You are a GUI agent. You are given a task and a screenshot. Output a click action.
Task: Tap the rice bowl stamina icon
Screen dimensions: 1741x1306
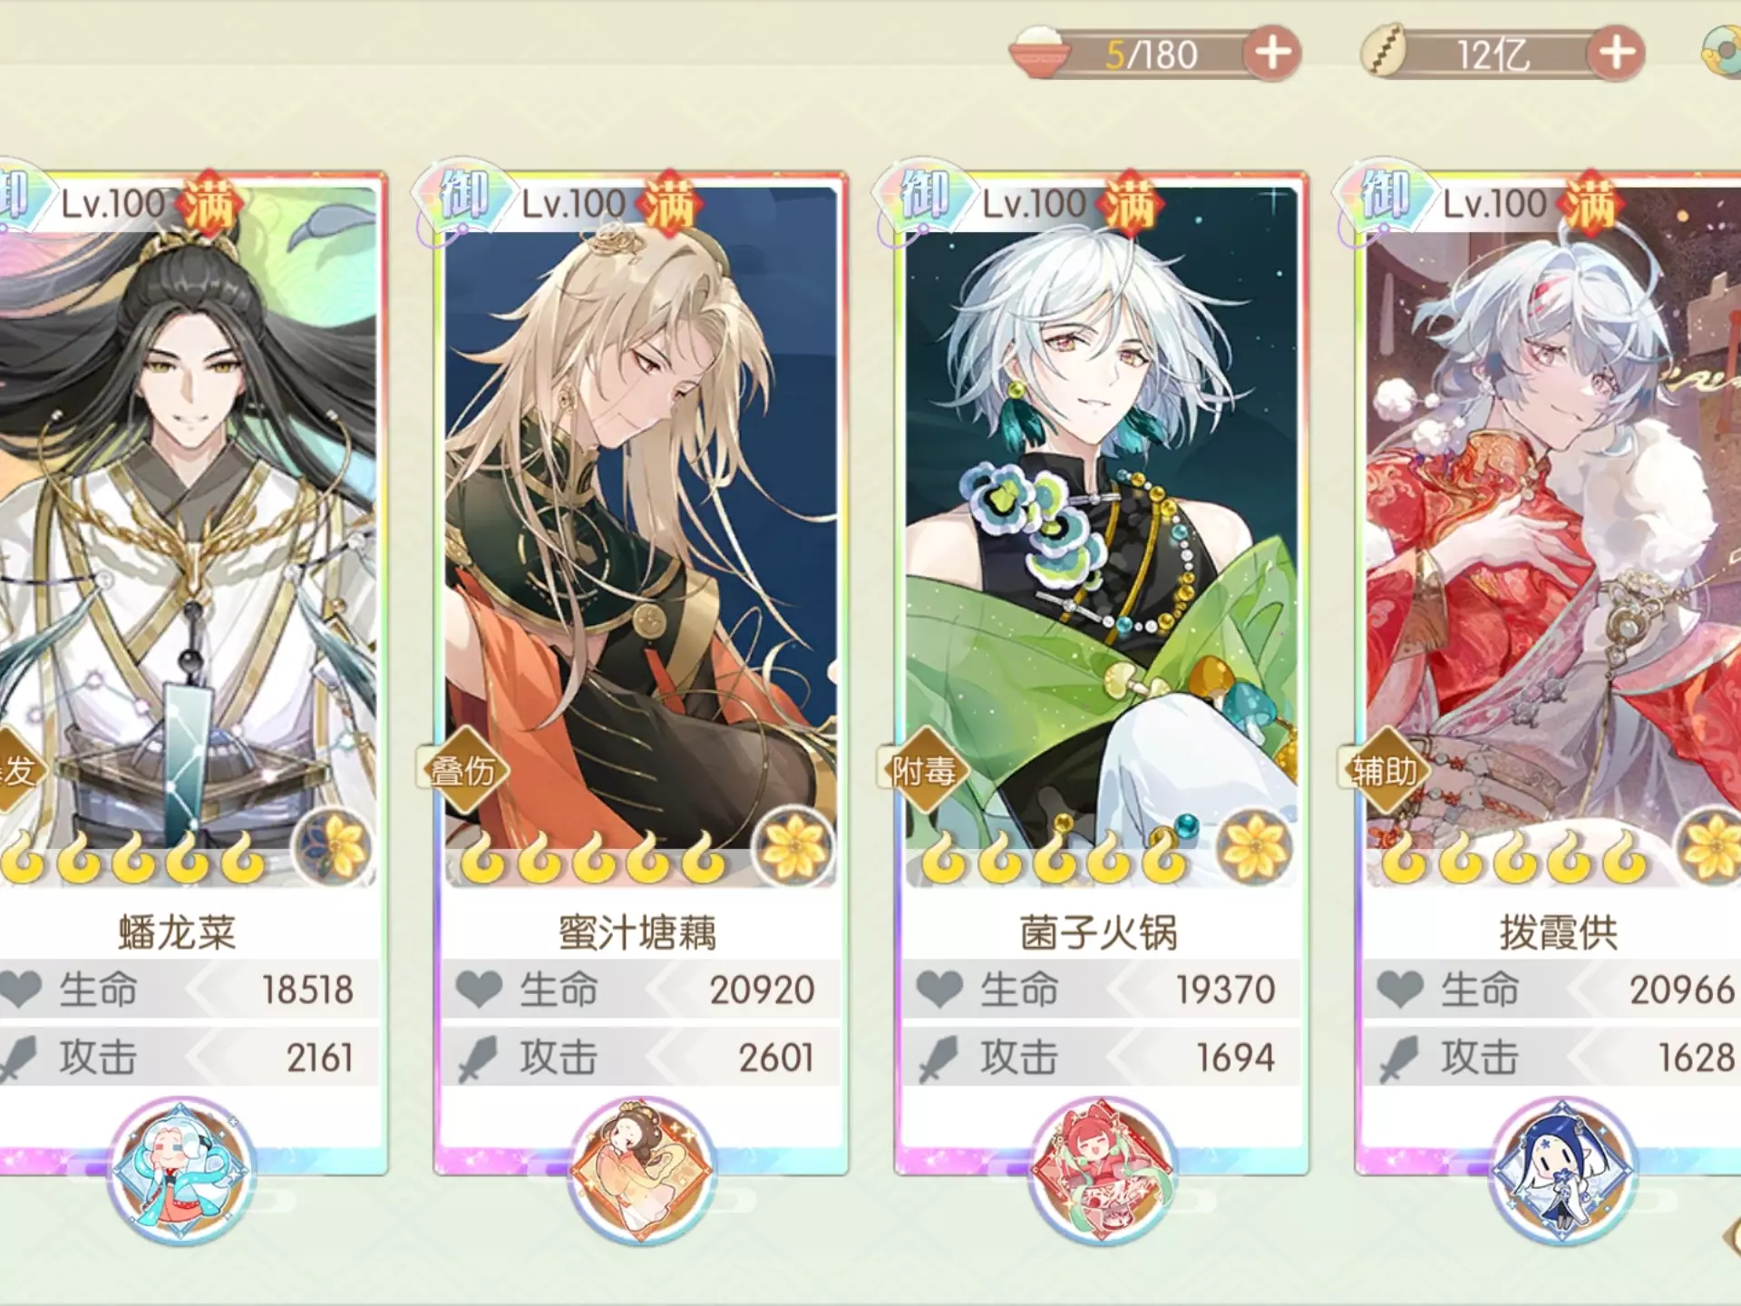tap(1040, 51)
